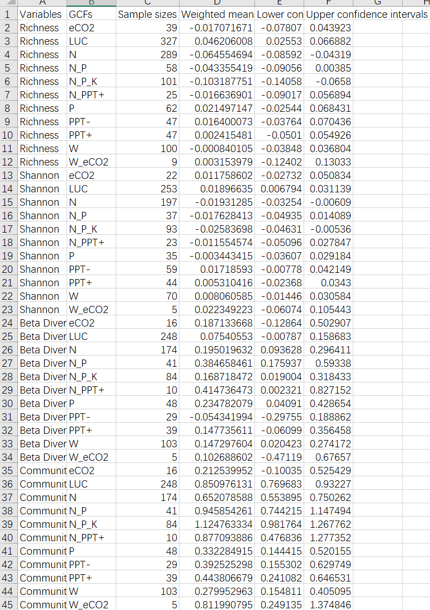Viewport: 430px width, 610px height.
Task: Select cell with value 0.384658461
Action: tap(217, 363)
